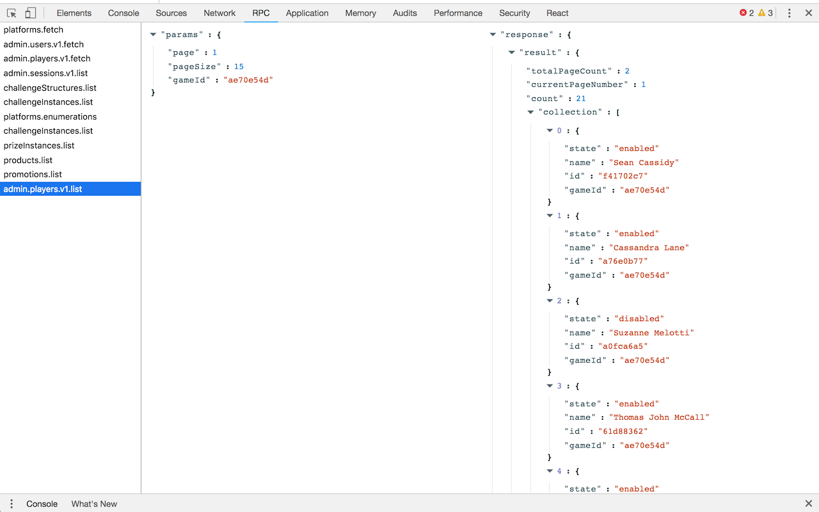Select the Console drawer tab
The width and height of the screenshot is (819, 512).
(x=42, y=504)
